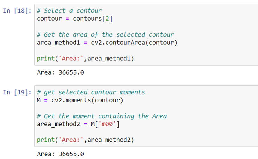
Task: Click the line 'contour = contours[2]'
Action: 74,19
